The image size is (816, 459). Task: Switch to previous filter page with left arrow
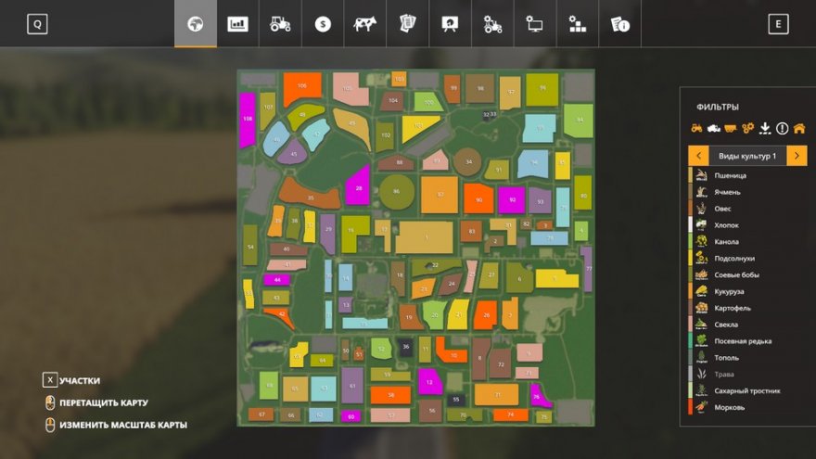(x=697, y=156)
